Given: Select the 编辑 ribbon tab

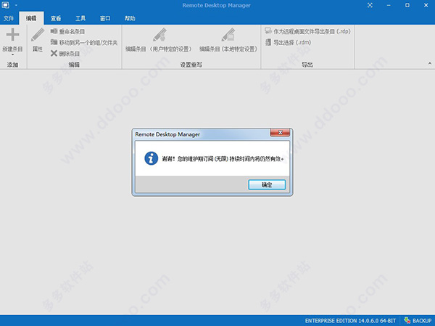Looking at the screenshot, I should click(31, 18).
